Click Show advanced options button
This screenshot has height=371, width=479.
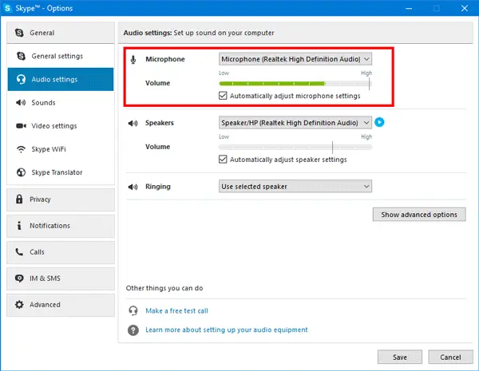[x=419, y=215]
